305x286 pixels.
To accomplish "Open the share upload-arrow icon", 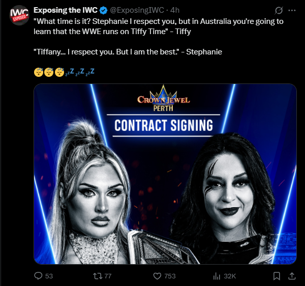I will tap(292, 276).
